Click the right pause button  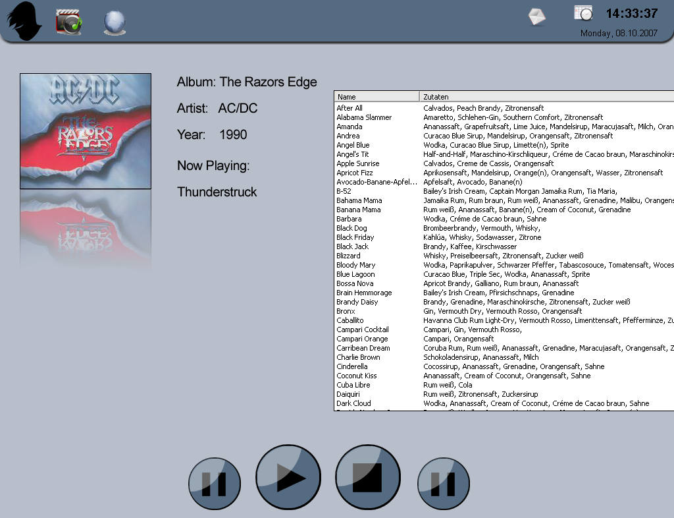coord(444,484)
